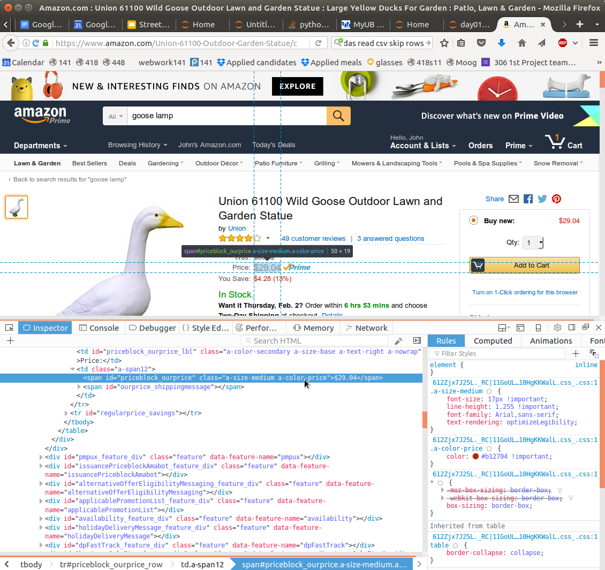Open DevTools settings gear icon
The width and height of the screenshot is (605, 570).
click(557, 328)
